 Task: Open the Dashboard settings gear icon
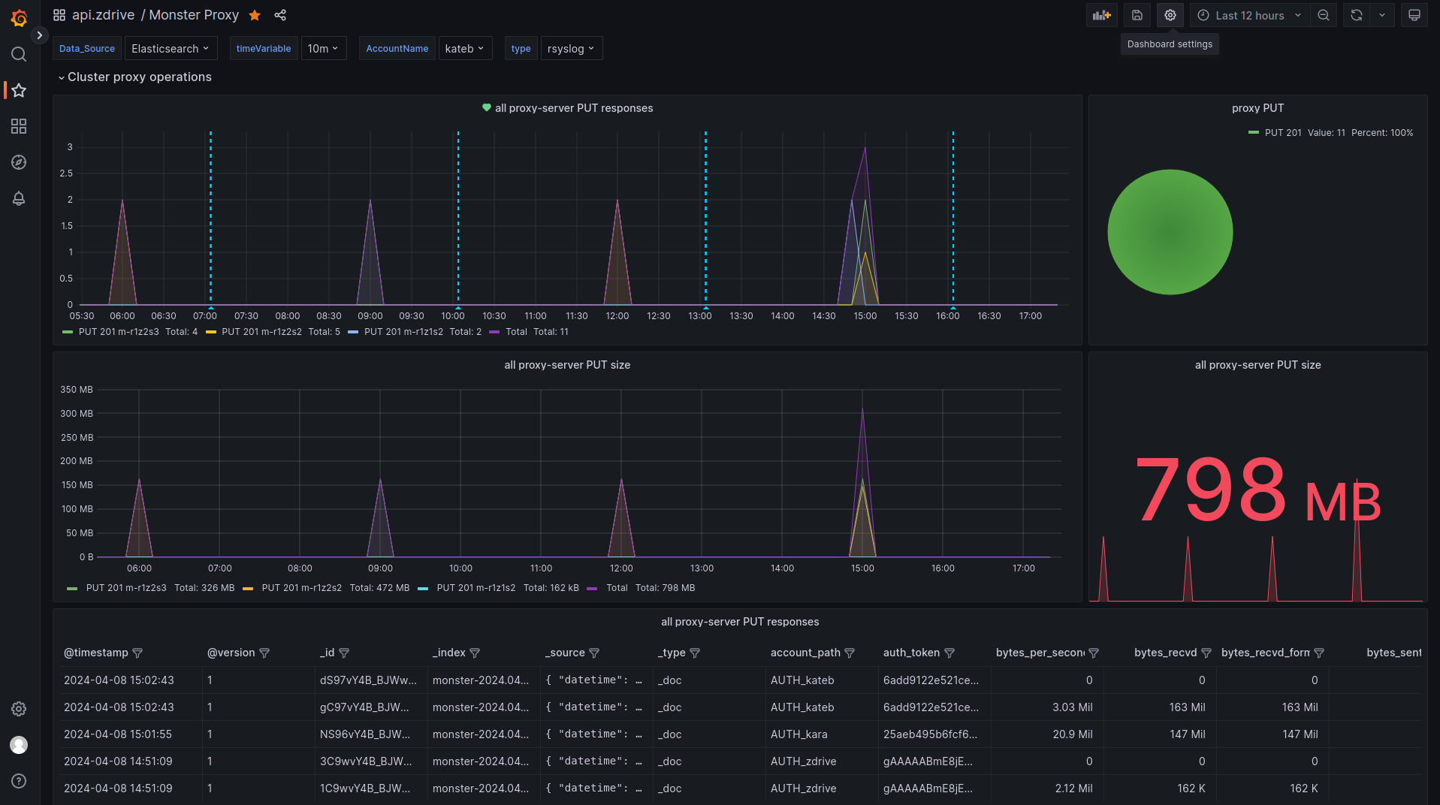1170,15
